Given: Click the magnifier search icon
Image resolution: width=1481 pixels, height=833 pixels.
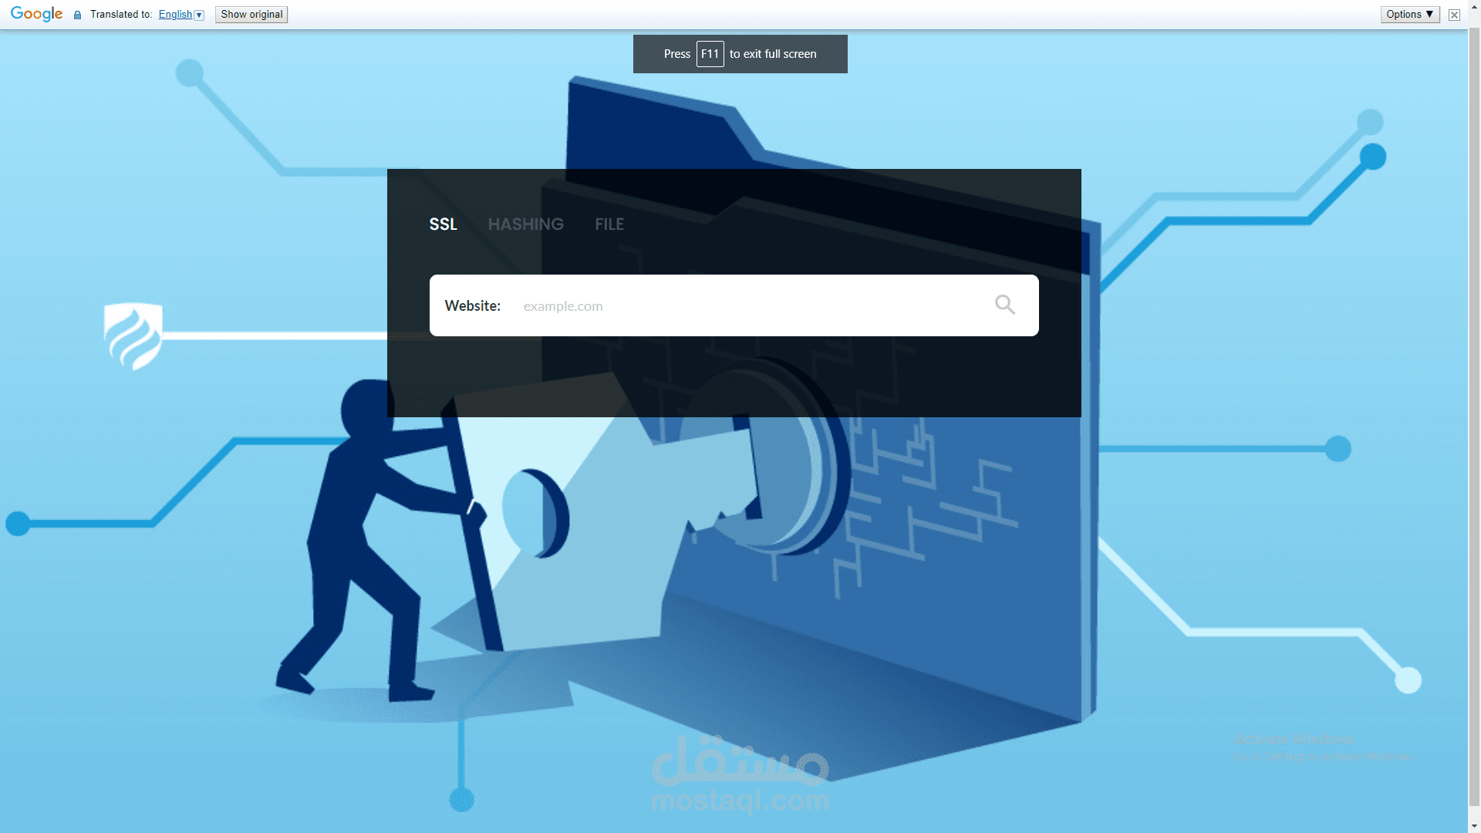Looking at the screenshot, I should [1004, 305].
